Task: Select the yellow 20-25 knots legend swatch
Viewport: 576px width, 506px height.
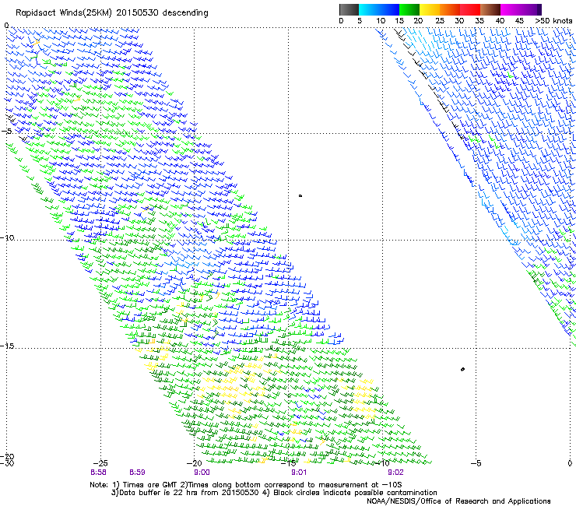Action: [430, 9]
